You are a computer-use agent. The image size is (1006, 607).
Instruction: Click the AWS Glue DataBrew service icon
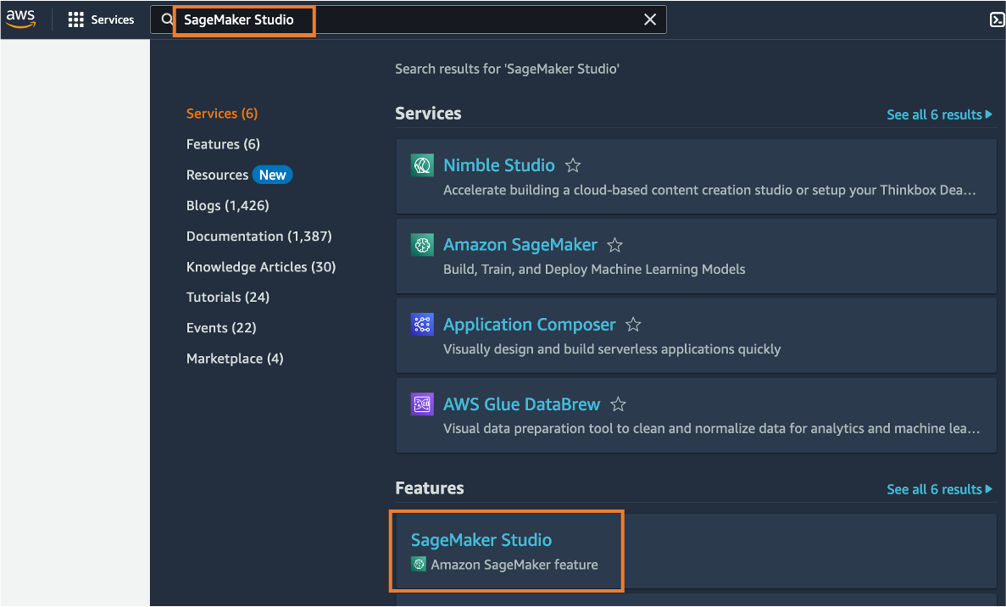point(422,404)
